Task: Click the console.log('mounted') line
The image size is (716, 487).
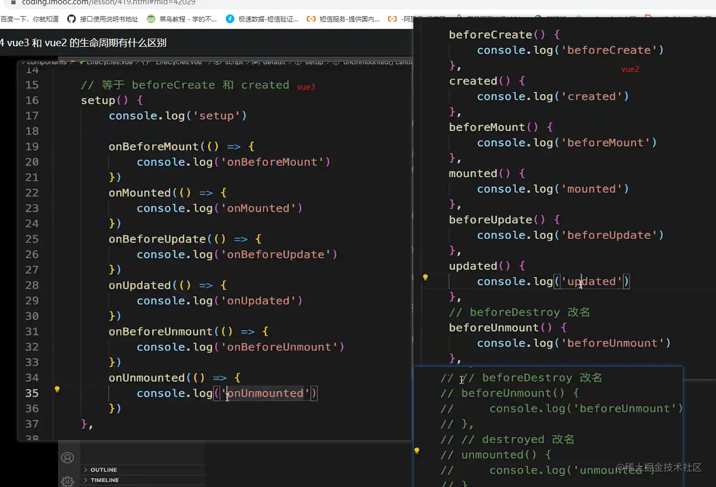Action: (553, 189)
